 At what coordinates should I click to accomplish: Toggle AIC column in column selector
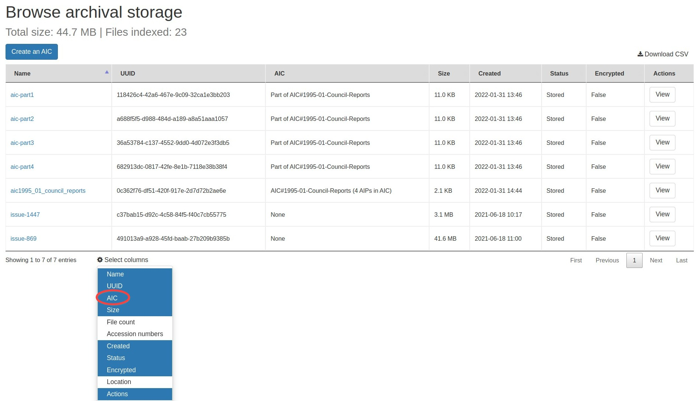[x=112, y=298]
